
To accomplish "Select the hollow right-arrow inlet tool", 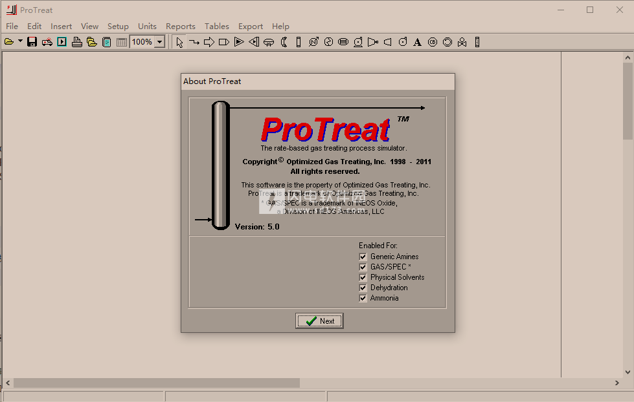I will 209,42.
